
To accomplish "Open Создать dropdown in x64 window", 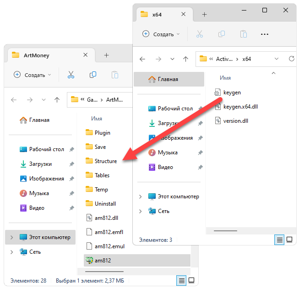I will tap(161, 34).
